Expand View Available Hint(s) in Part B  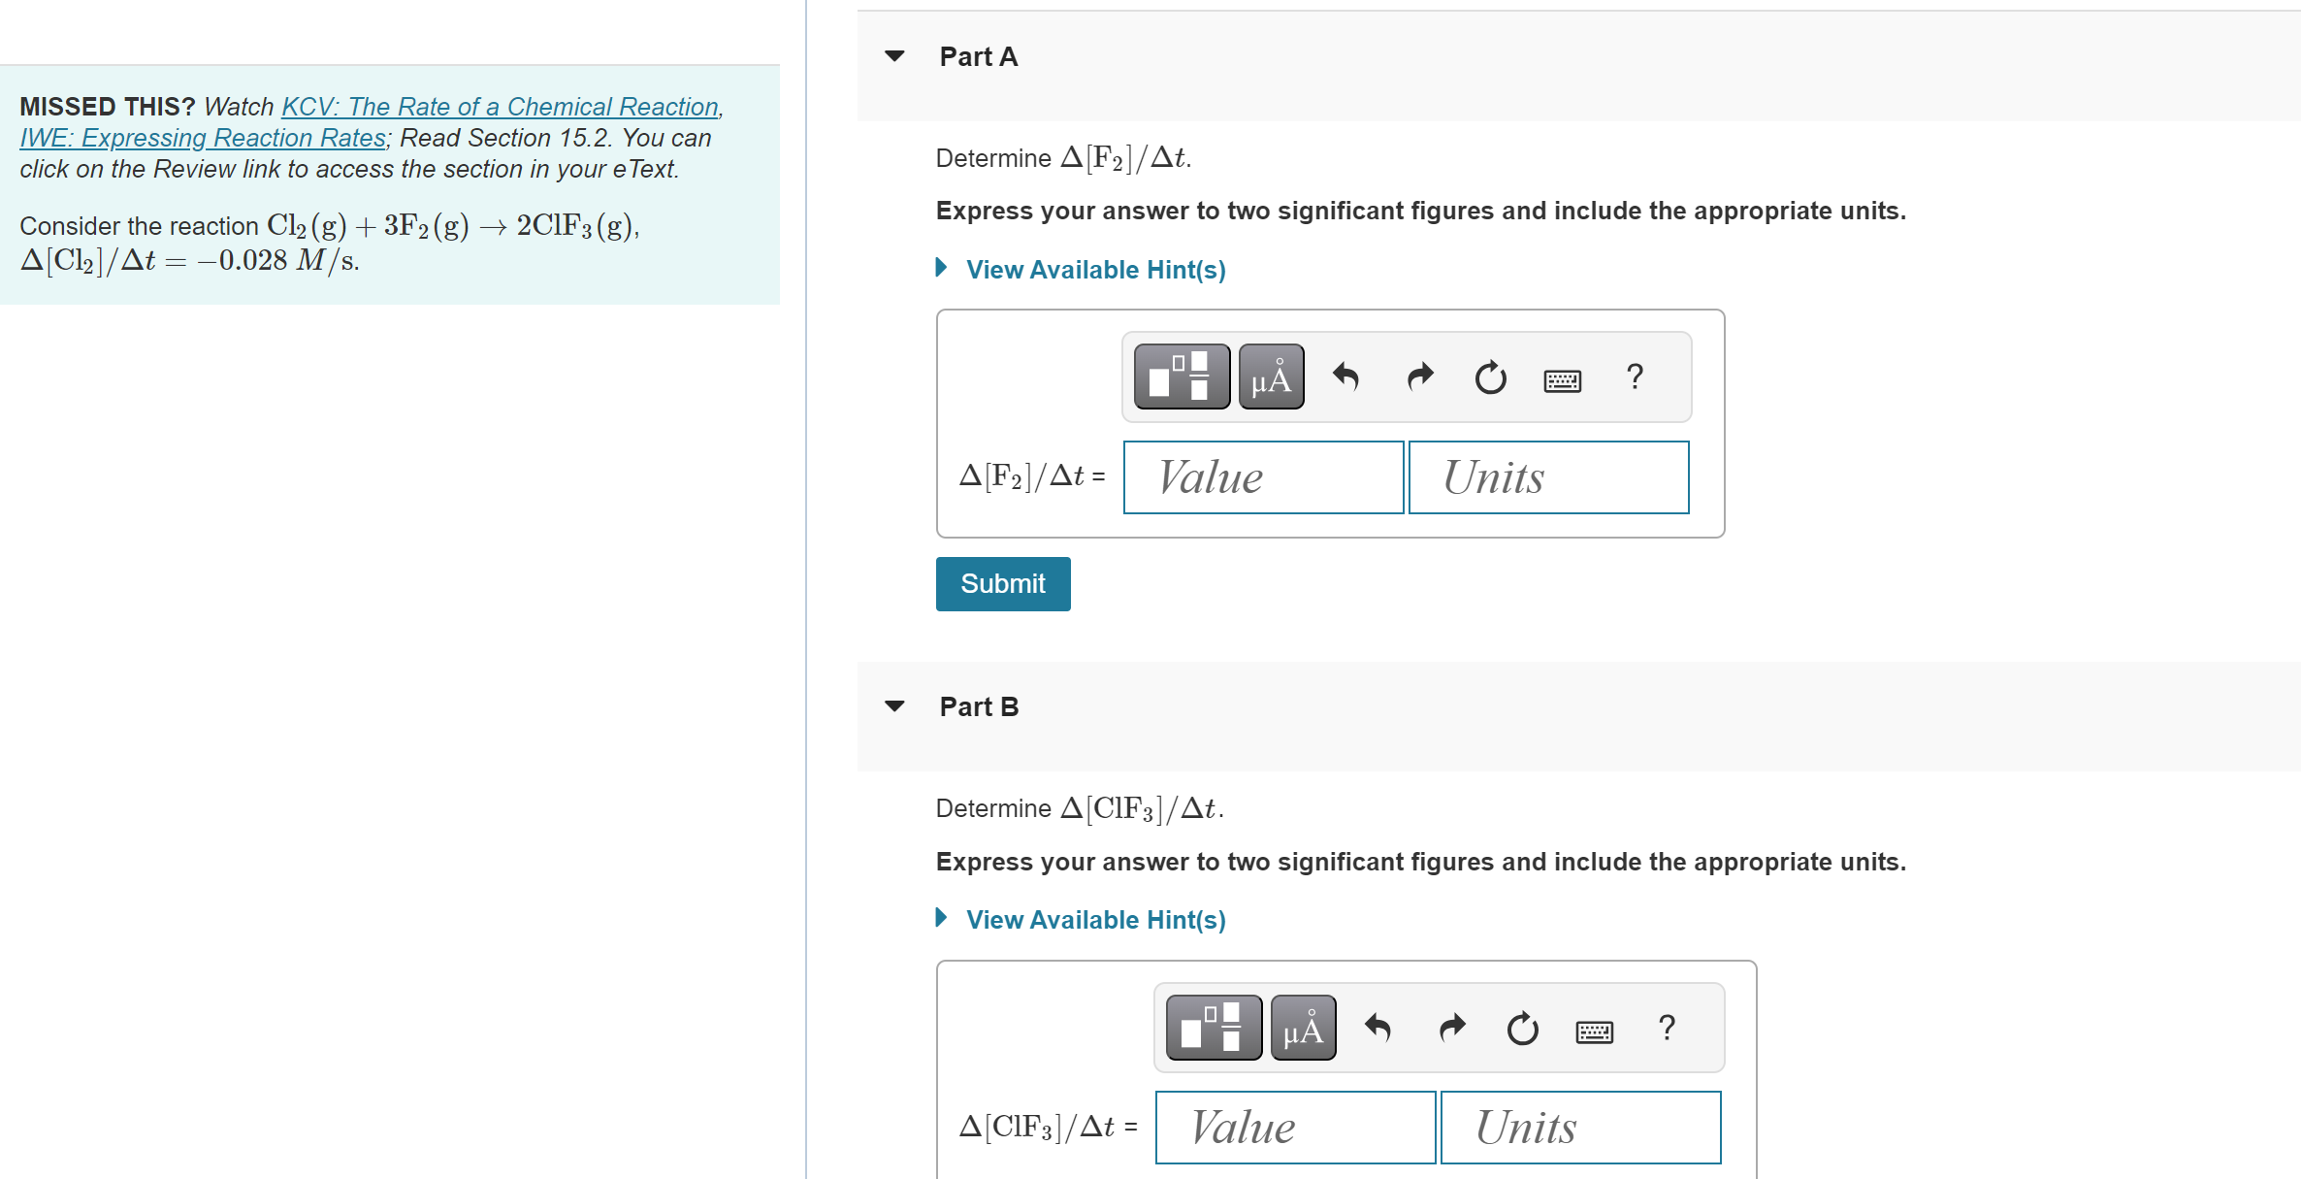(x=1095, y=920)
